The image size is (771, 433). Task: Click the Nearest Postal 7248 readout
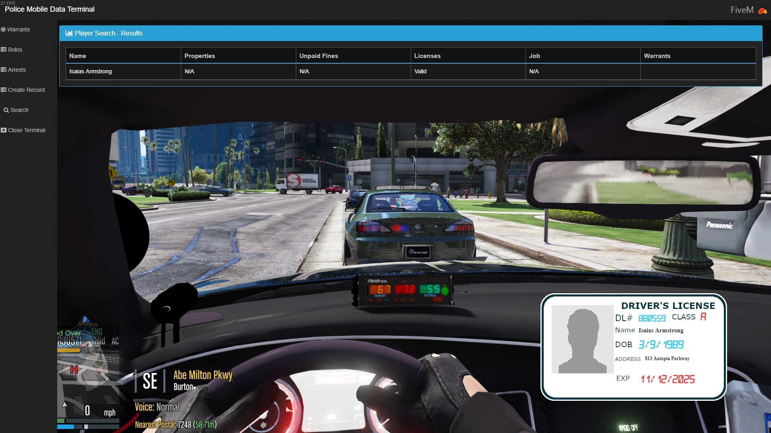click(x=176, y=425)
